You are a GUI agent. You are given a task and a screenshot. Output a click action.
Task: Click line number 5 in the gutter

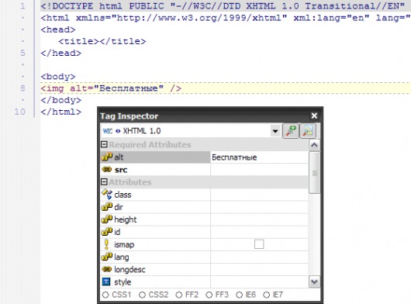[x=22, y=53]
